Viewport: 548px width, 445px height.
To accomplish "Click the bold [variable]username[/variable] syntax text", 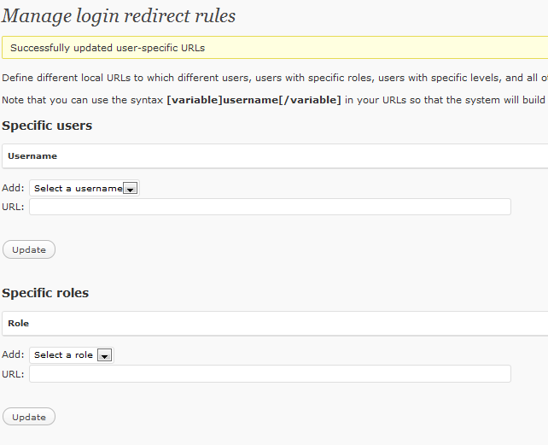I will click(254, 101).
